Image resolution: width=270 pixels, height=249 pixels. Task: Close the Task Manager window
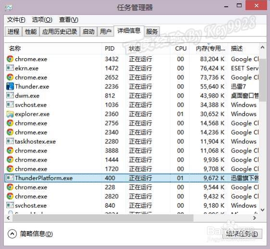(256, 5)
